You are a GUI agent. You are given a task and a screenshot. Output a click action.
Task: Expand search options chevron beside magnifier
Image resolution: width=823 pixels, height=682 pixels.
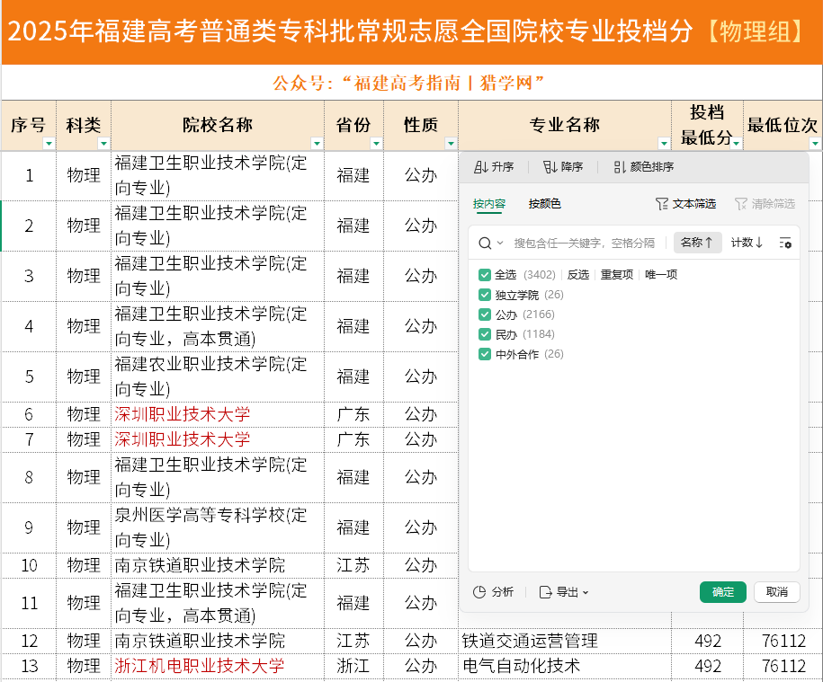(x=500, y=244)
